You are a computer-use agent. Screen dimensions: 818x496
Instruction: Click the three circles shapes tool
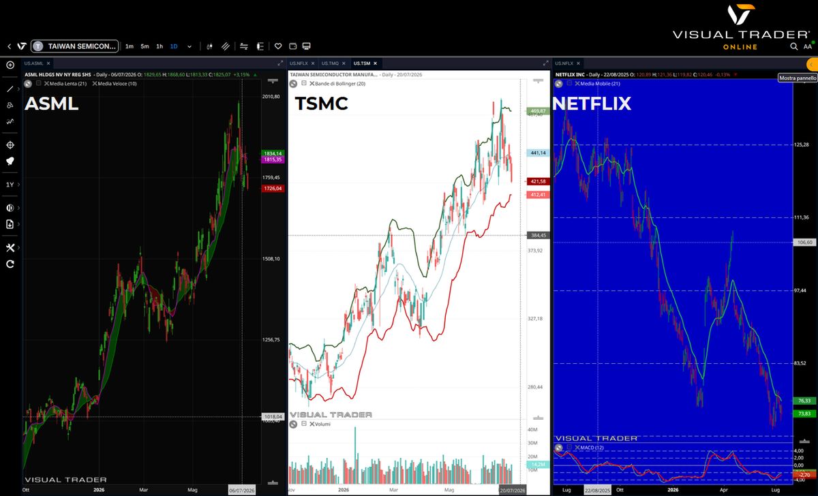(x=10, y=105)
